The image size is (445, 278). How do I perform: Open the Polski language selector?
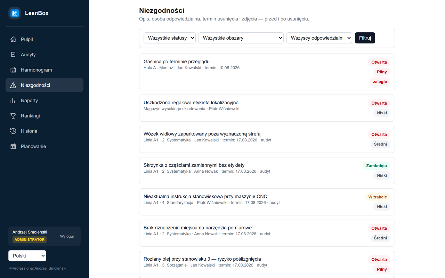pyautogui.click(x=27, y=256)
